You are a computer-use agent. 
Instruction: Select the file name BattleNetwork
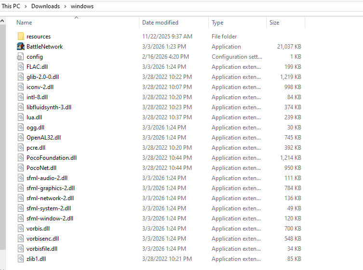click(x=45, y=47)
